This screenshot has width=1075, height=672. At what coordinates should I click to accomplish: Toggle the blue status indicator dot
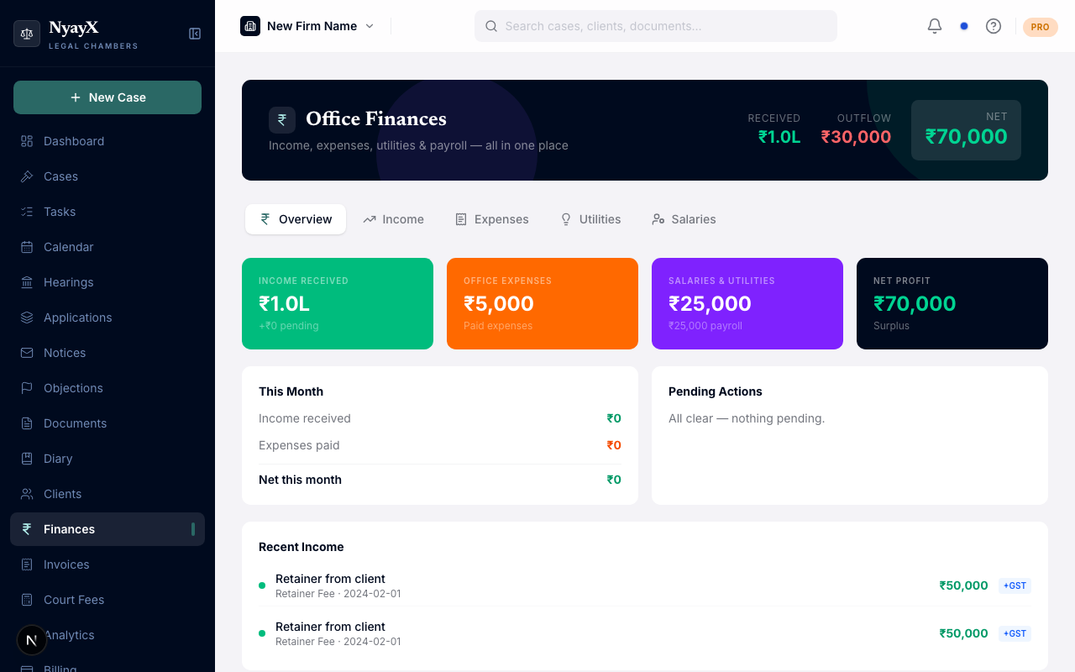point(963,26)
